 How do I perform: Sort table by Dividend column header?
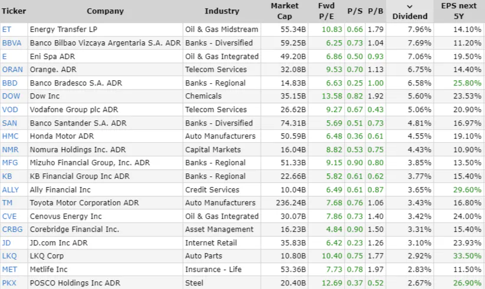(409, 11)
